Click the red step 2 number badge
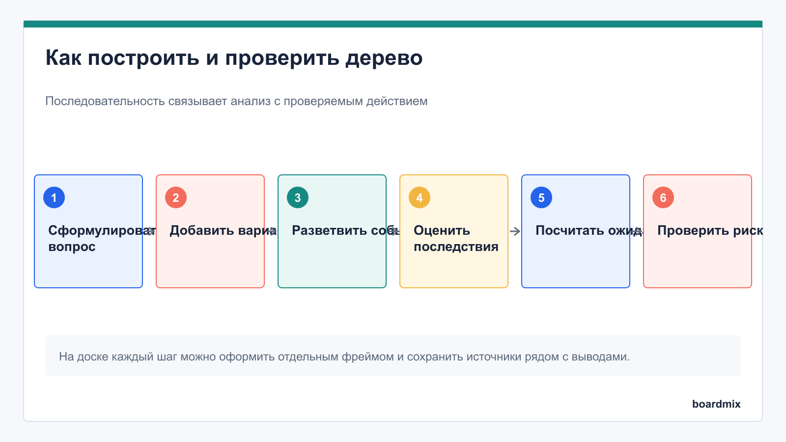 click(176, 197)
